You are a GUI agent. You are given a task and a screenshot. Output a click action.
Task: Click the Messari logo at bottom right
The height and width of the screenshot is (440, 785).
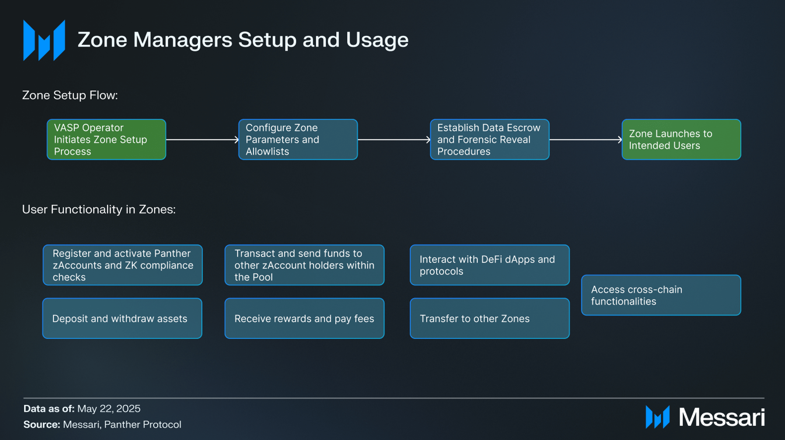[x=705, y=417]
